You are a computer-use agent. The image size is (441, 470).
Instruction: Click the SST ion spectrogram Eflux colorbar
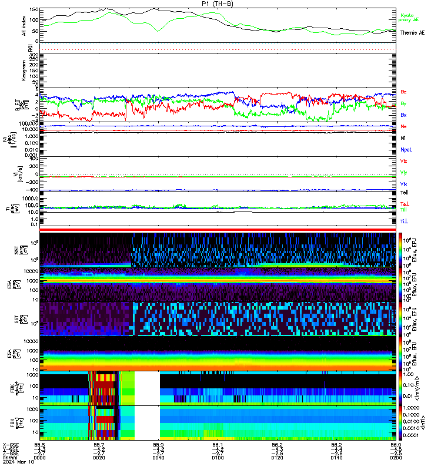click(400, 250)
